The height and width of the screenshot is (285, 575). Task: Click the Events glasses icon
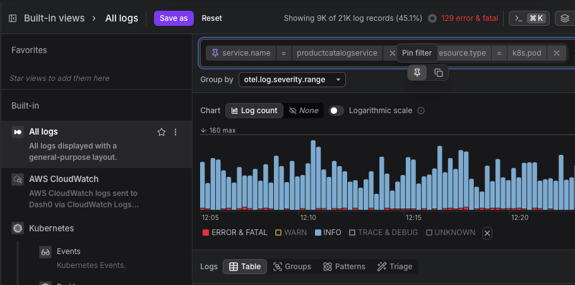click(x=45, y=252)
